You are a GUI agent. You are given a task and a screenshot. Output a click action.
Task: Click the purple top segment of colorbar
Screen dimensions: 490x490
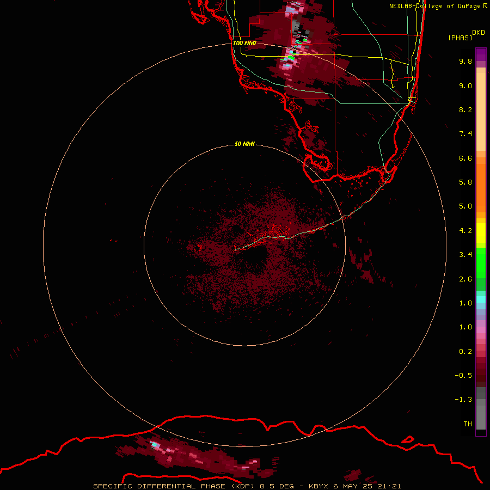point(481,54)
